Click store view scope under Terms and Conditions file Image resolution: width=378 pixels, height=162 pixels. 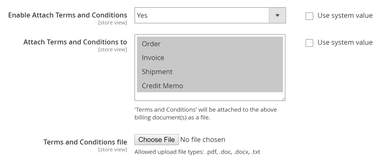click(113, 149)
